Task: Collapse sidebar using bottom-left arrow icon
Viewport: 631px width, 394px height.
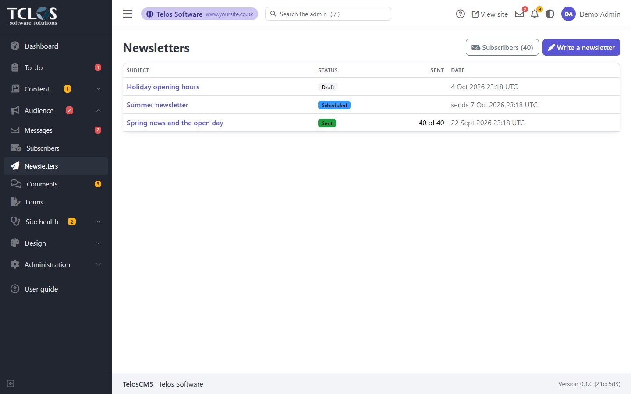Action: [x=11, y=383]
